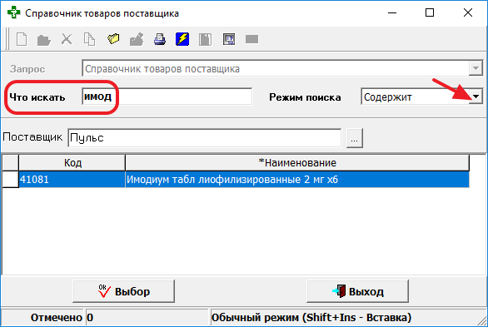This screenshot has width=488, height=327.
Task: Click the X delete toolbar icon
Action: [x=67, y=39]
